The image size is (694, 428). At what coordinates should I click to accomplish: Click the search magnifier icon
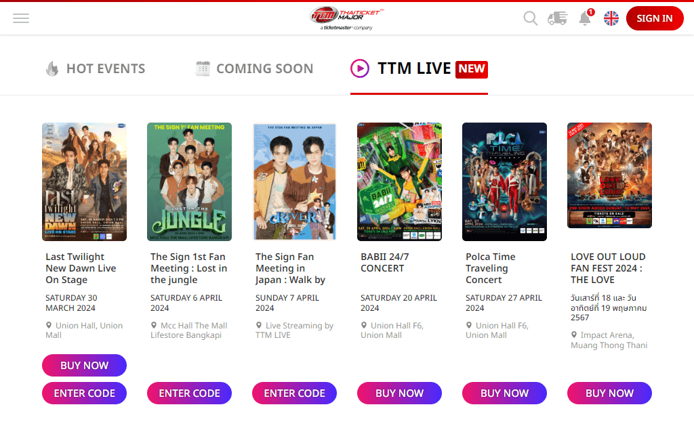(x=530, y=18)
